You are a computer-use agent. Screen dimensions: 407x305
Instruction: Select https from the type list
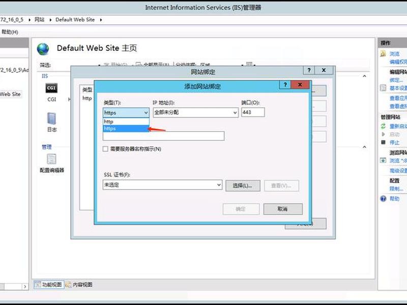click(126, 129)
